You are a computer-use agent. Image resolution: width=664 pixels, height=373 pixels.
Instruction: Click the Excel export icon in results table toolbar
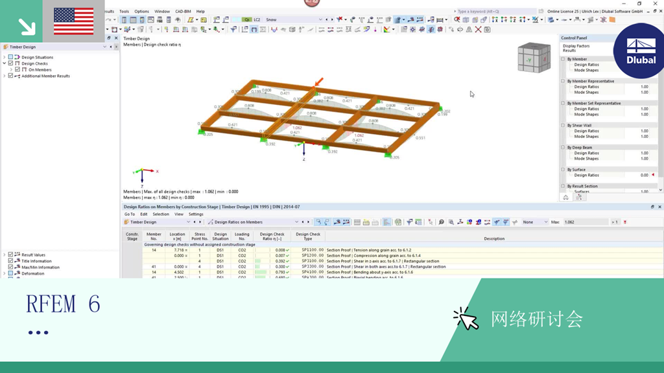pos(398,222)
